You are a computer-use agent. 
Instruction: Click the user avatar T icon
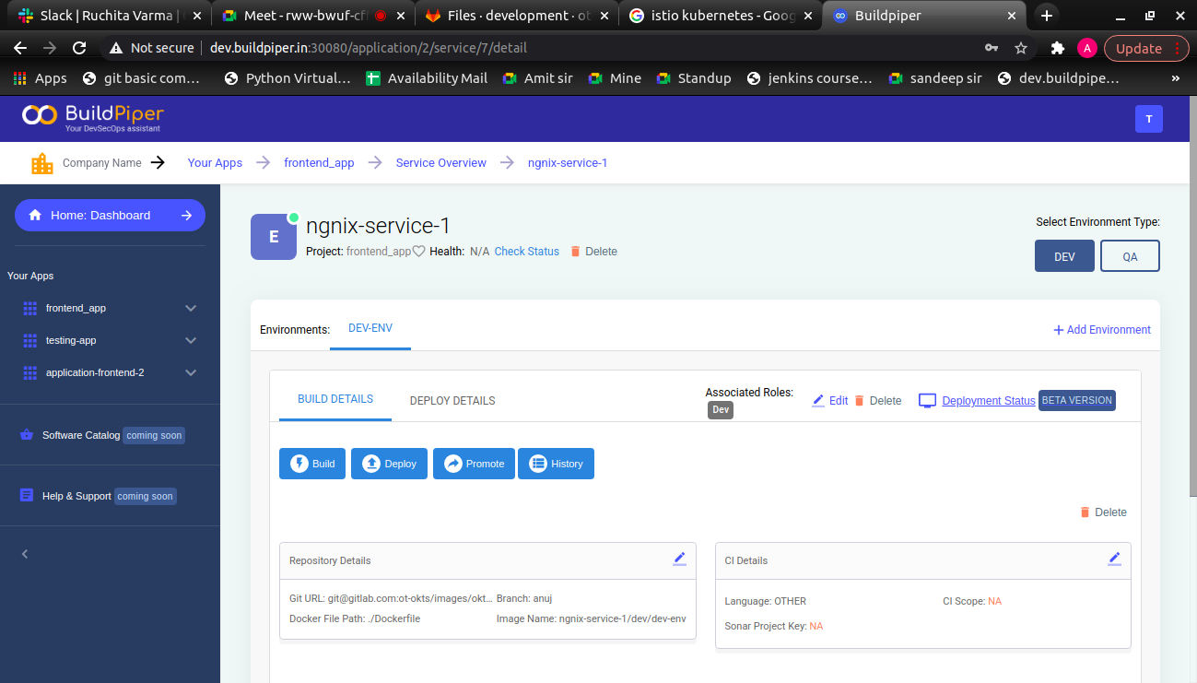[x=1148, y=119]
